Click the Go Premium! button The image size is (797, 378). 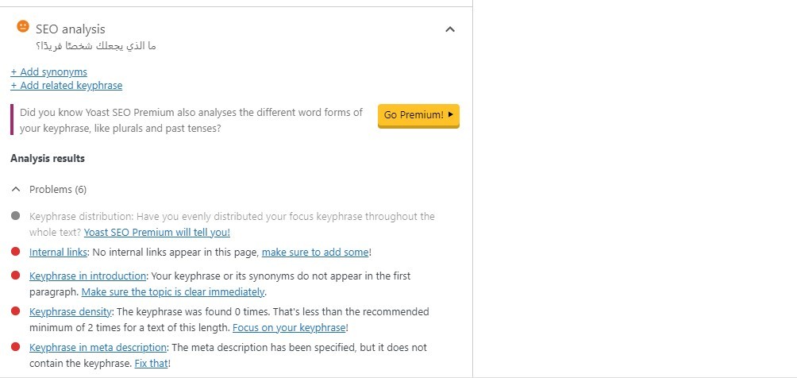[x=418, y=115]
